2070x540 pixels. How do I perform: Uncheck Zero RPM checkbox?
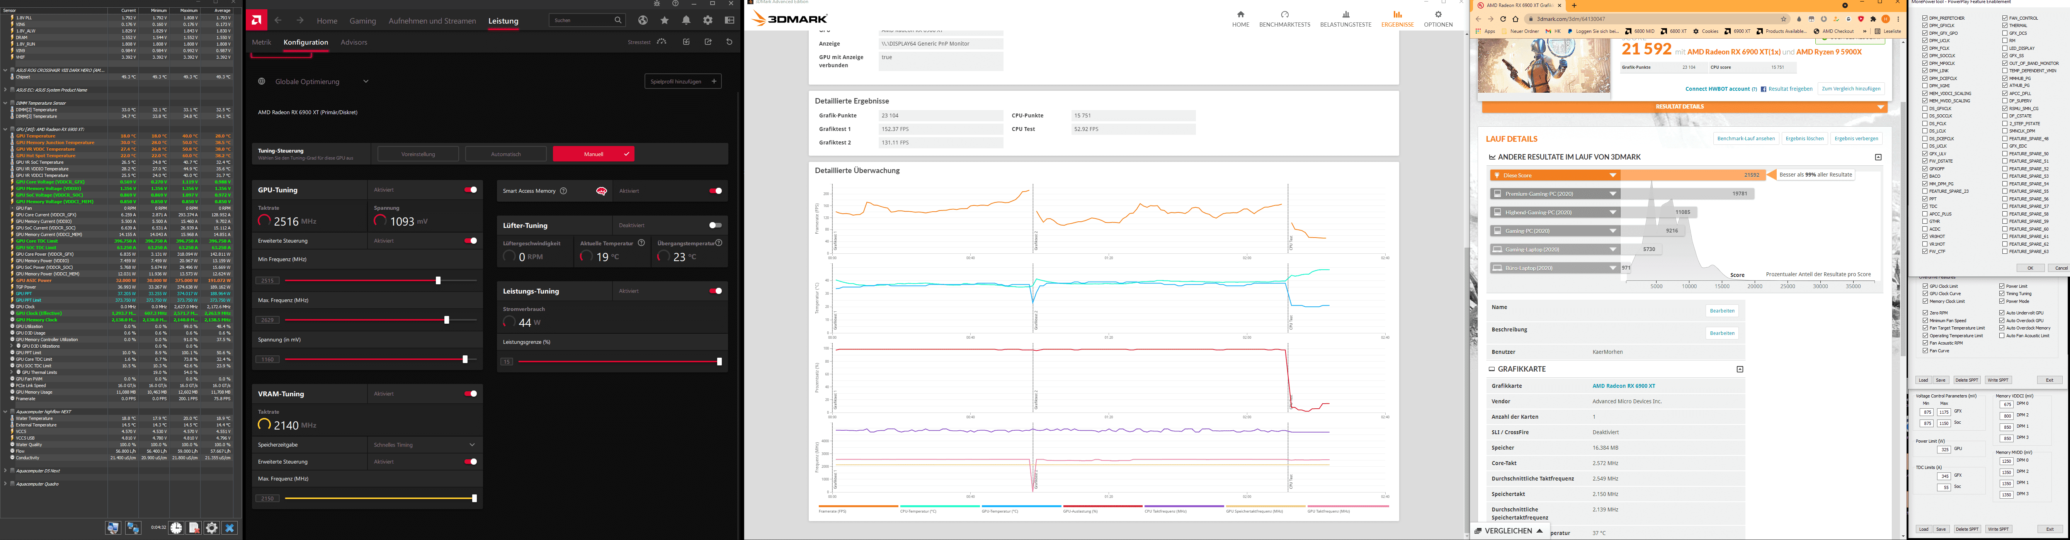pos(1925,312)
